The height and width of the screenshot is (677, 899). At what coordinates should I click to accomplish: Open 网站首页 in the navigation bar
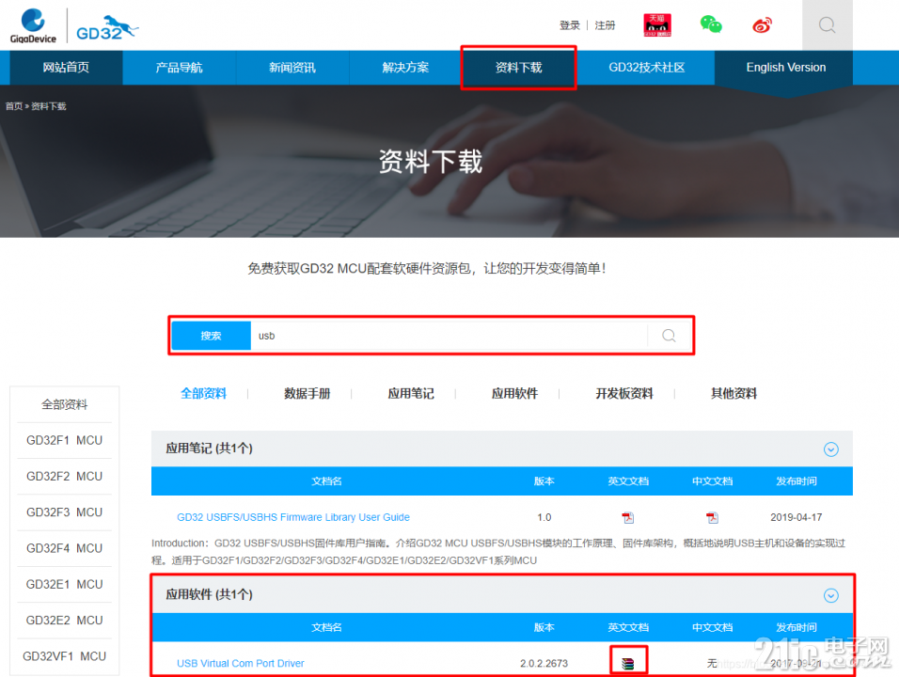[66, 68]
